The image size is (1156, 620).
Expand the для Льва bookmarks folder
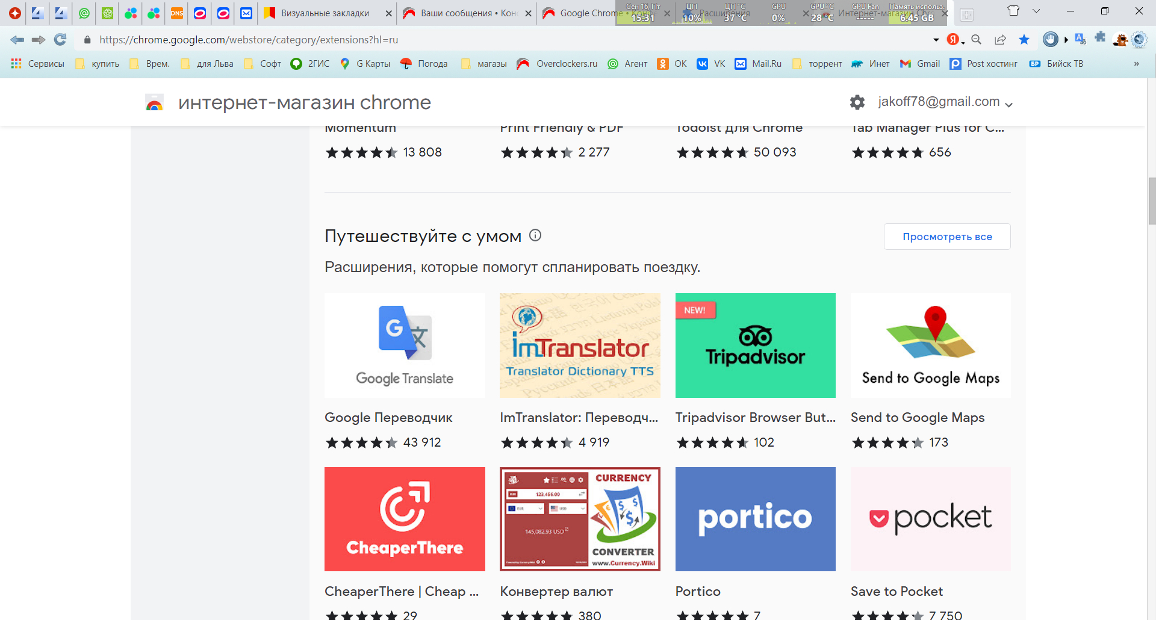tap(207, 64)
